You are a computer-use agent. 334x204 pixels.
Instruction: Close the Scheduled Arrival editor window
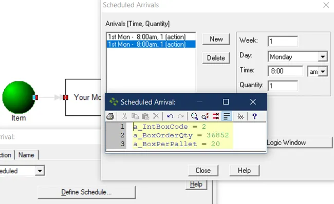(253, 102)
